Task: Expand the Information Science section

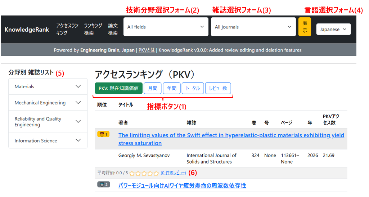Action: click(48, 140)
